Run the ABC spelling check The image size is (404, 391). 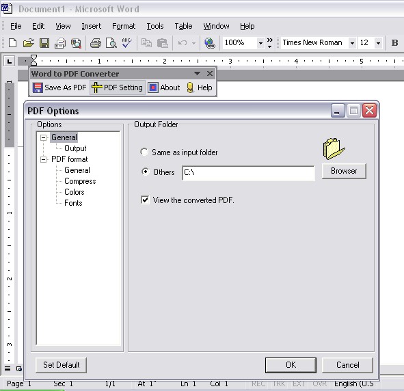click(x=127, y=43)
